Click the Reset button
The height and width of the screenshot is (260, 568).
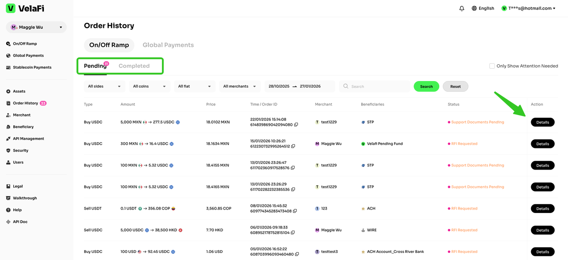[455, 86]
